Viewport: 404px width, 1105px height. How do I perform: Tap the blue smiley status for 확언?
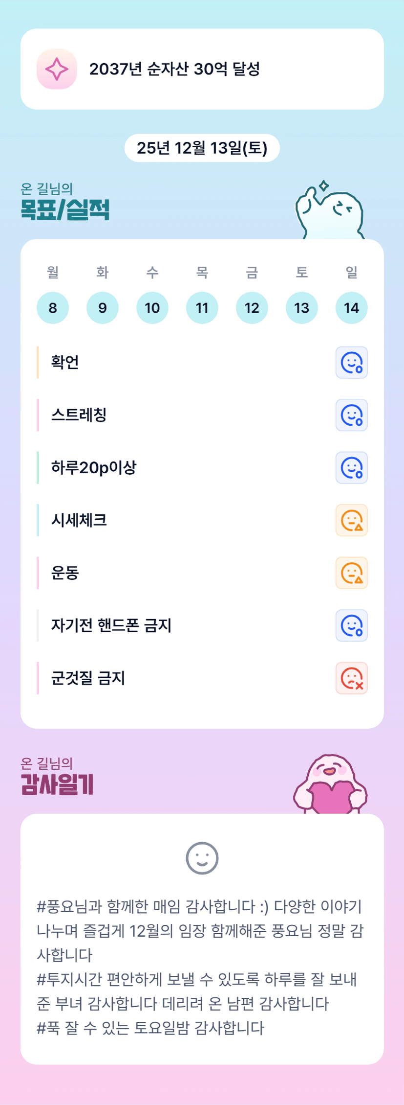tap(351, 363)
